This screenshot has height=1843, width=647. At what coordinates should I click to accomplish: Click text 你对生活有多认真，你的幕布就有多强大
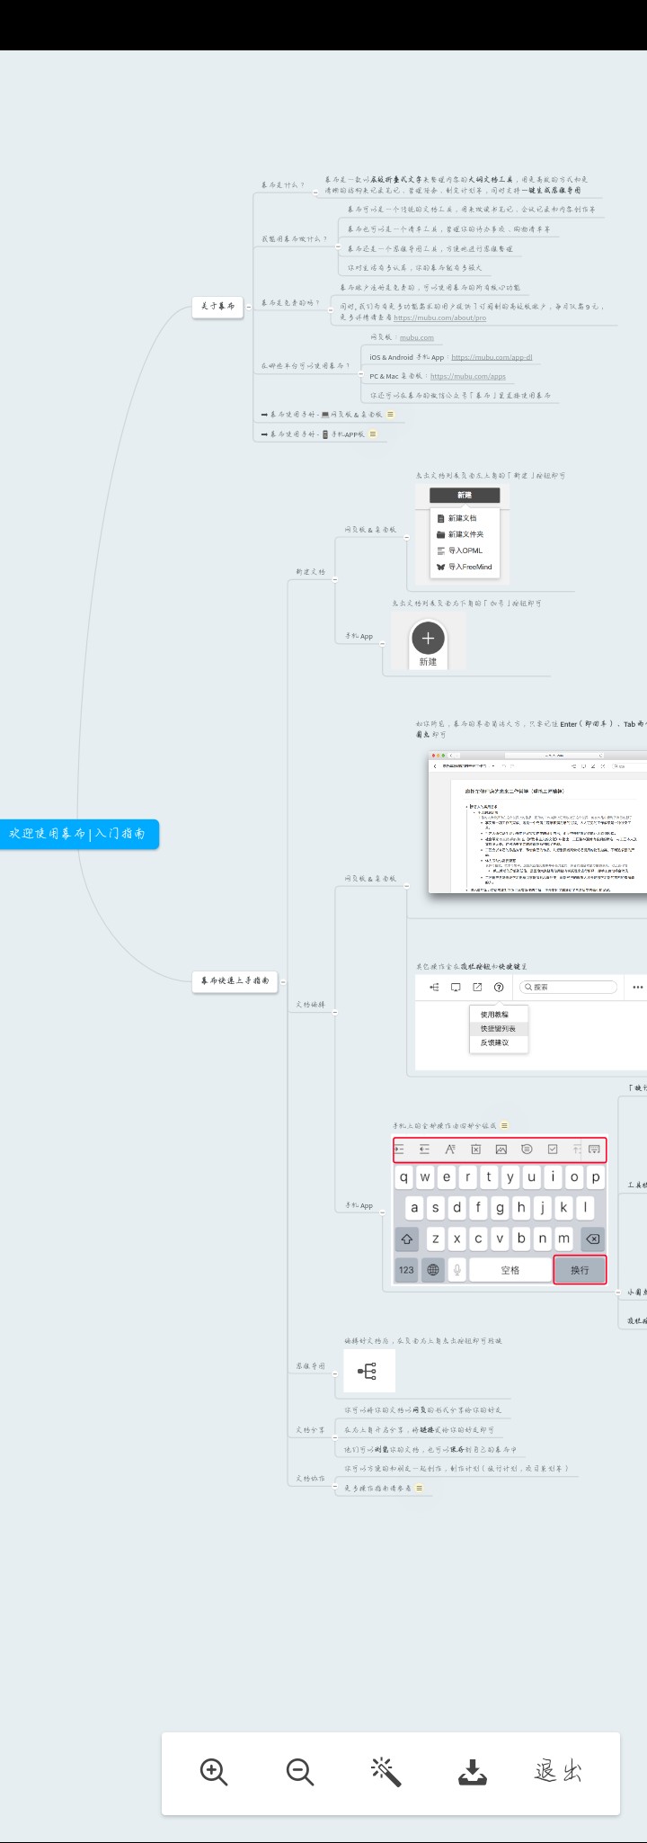coord(415,268)
